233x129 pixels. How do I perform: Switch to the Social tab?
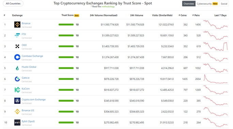pyautogui.click(x=224, y=4)
